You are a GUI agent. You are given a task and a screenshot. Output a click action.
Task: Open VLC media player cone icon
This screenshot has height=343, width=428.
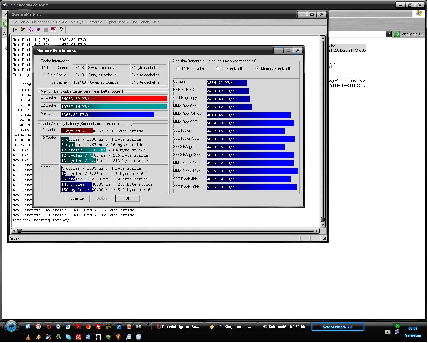[28, 337]
